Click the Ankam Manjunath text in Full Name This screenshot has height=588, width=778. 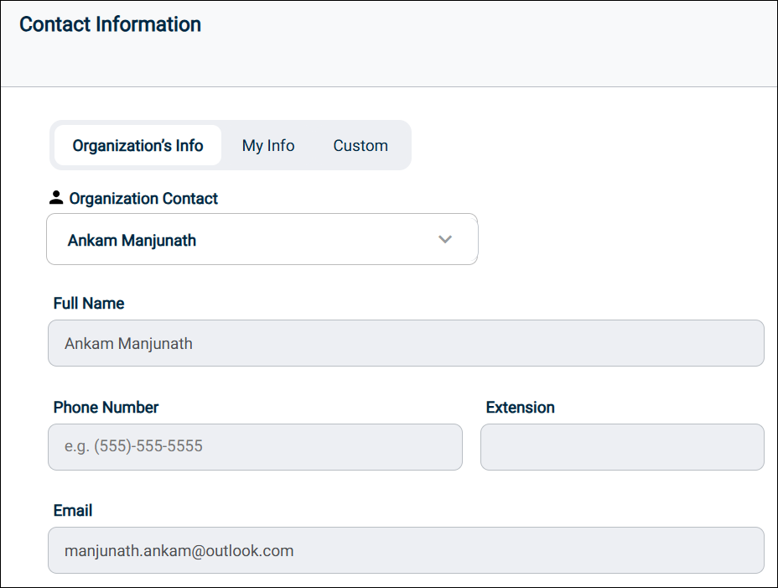(128, 343)
